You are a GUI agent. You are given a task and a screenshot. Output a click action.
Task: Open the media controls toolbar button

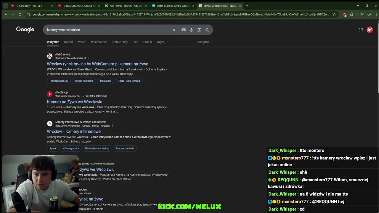[362, 14]
